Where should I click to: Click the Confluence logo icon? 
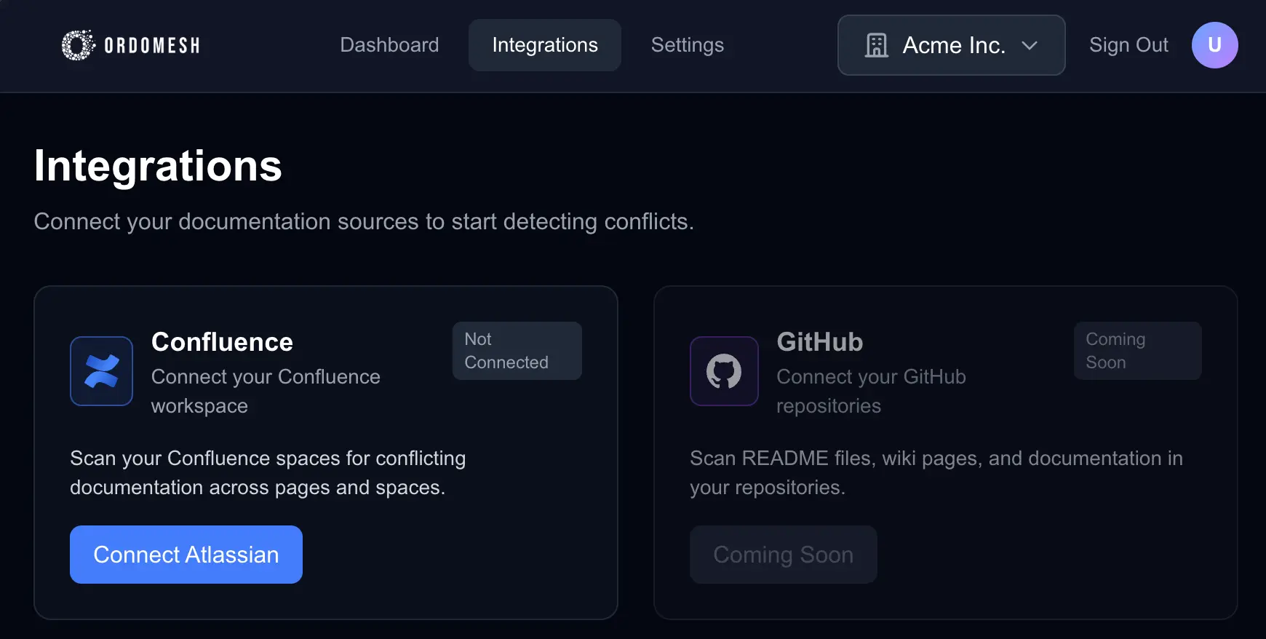pyautogui.click(x=101, y=371)
